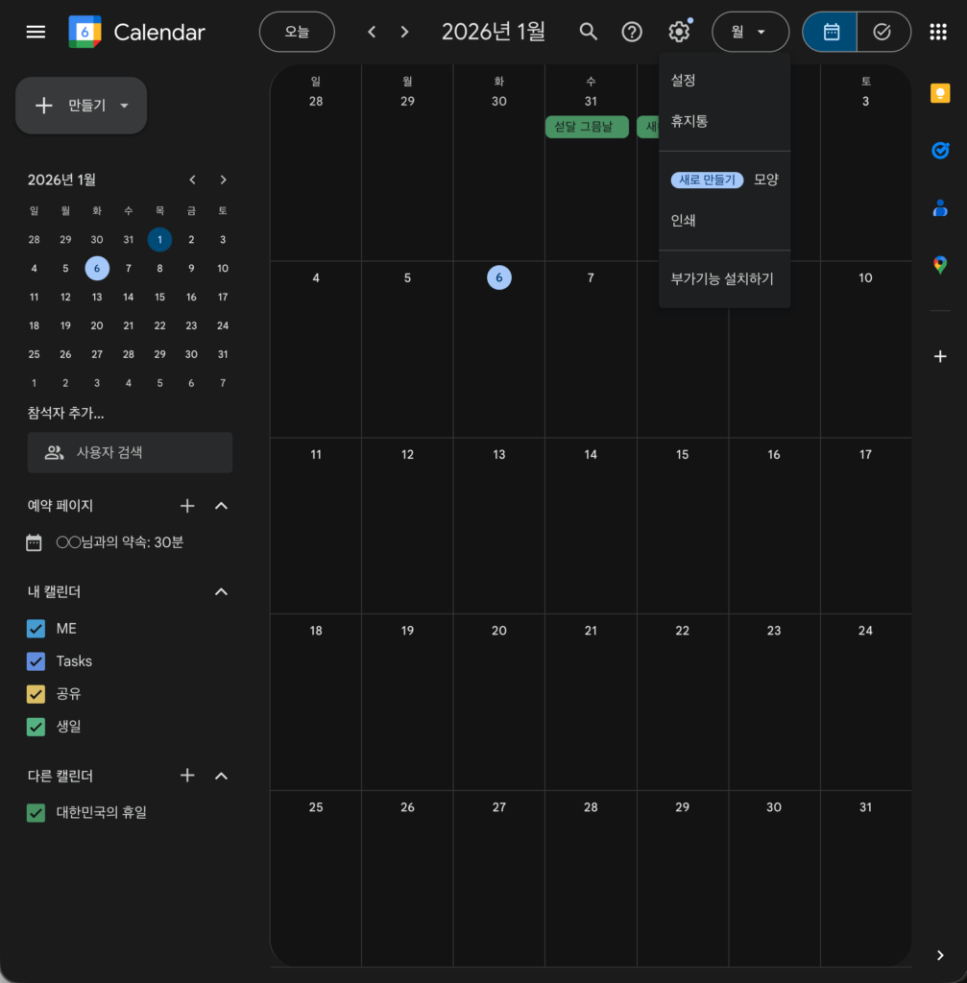Choose 휴지통 in the settings menu
The image size is (967, 983).
(689, 122)
